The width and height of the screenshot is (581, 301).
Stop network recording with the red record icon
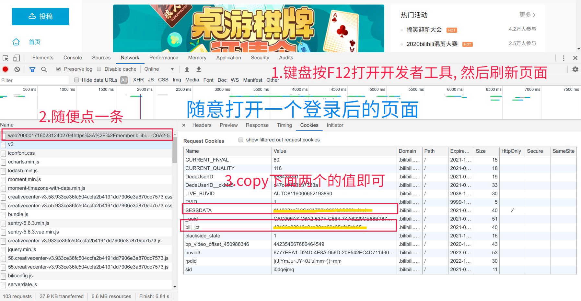(5, 69)
